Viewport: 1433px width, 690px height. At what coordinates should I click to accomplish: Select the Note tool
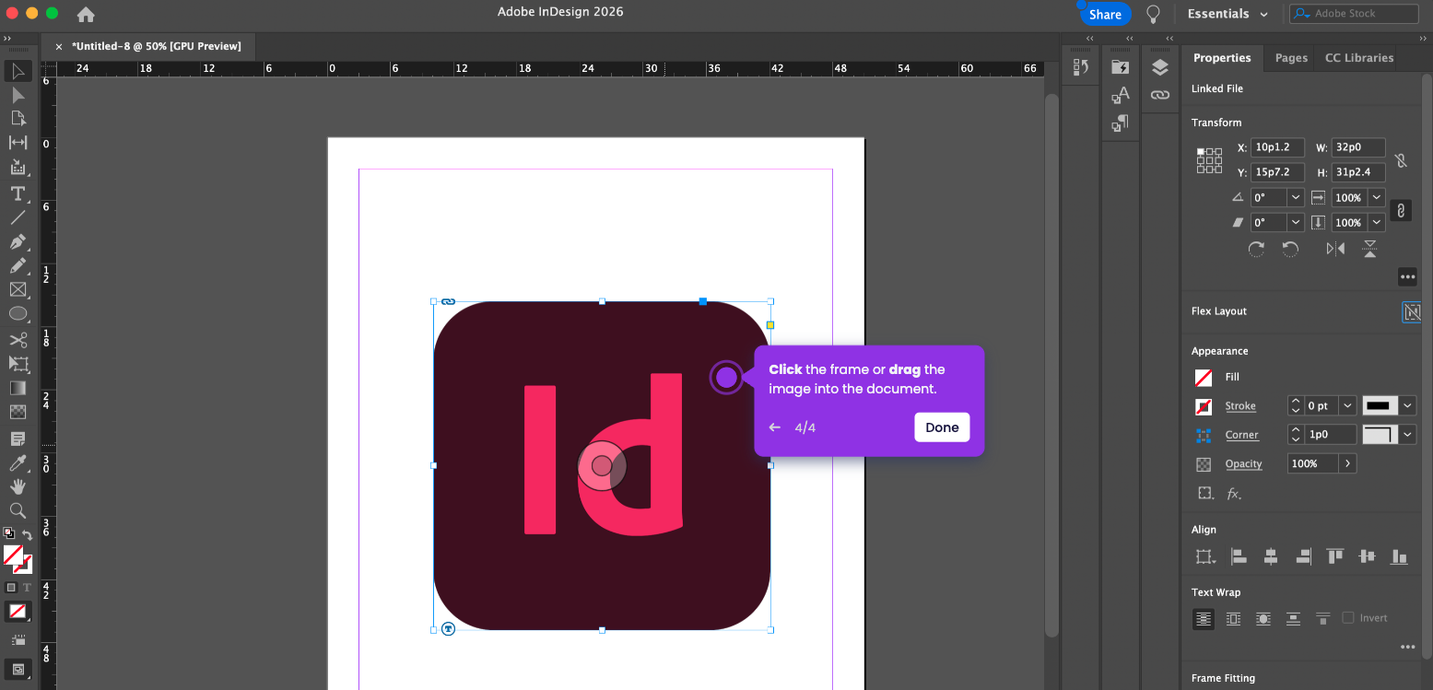tap(18, 439)
